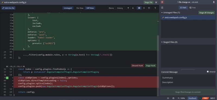Collapse the Staged Files section
This screenshot has width=217, height=100.
[162, 42]
